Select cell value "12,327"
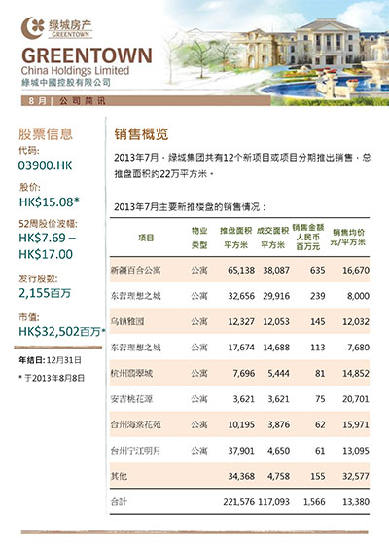Image resolution: width=389 pixels, height=551 pixels. click(241, 321)
